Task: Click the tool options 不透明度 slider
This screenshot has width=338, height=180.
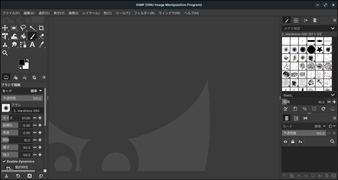Action: click(x=22, y=98)
